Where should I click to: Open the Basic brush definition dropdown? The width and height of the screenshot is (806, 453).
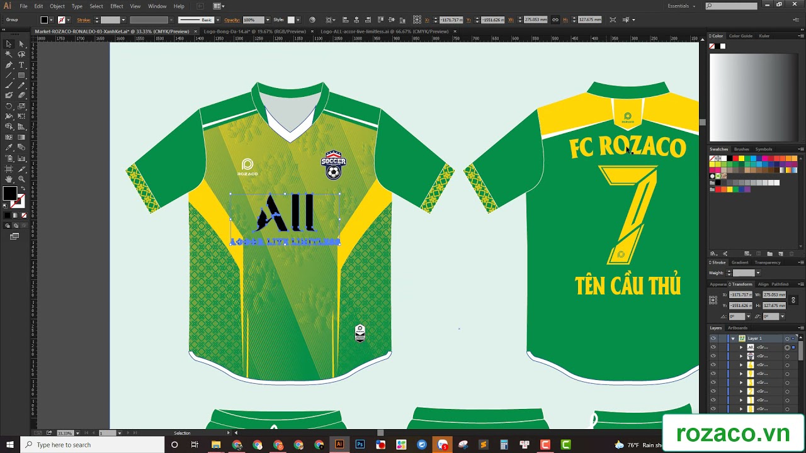[217, 20]
